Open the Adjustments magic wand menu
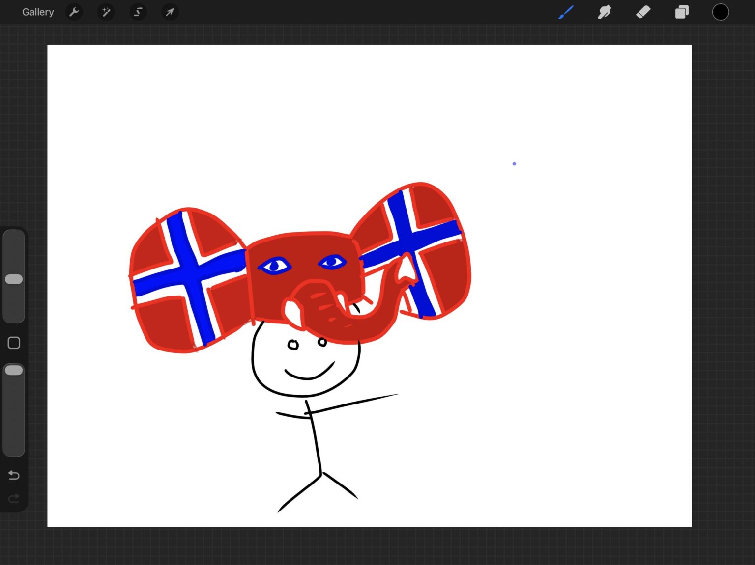The height and width of the screenshot is (565, 755). pos(106,12)
